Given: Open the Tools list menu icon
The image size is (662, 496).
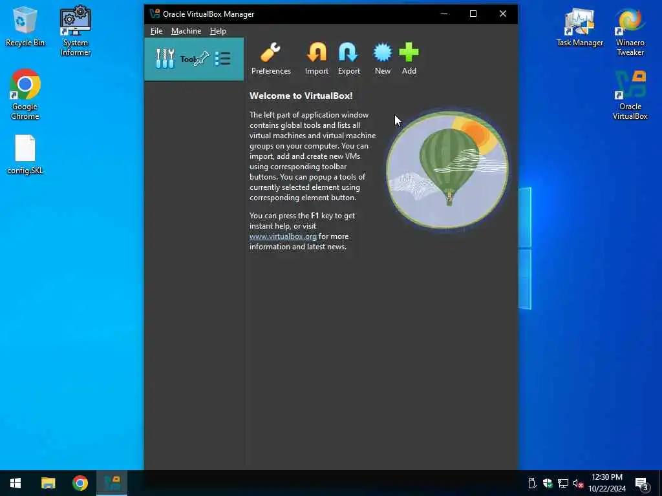Looking at the screenshot, I should pyautogui.click(x=222, y=59).
